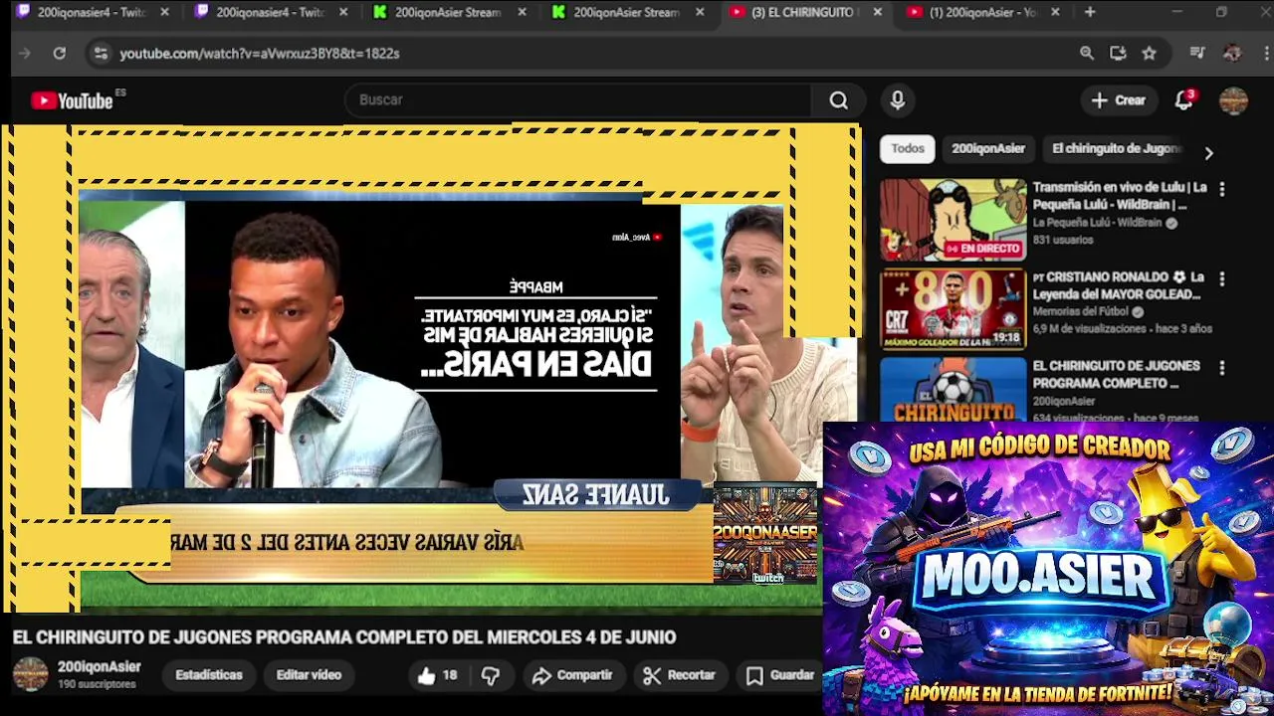Focus the Buscar search field
Screen dimensions: 1274x716
579,100
